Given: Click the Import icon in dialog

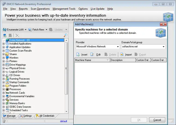Looking at the screenshot, I should pos(122,54).
